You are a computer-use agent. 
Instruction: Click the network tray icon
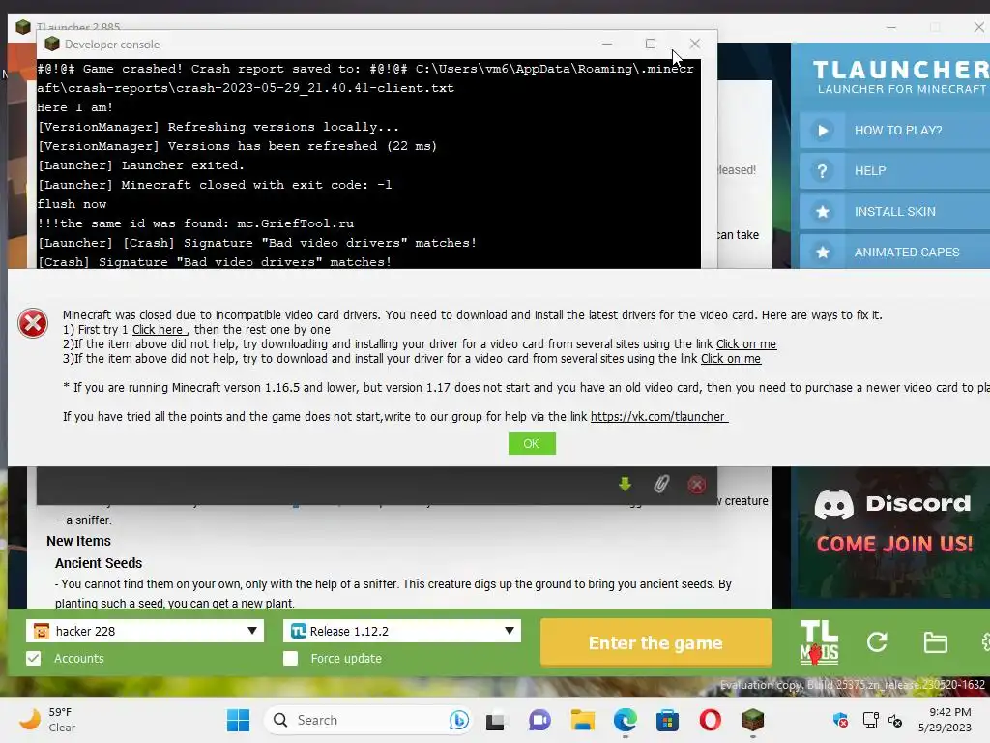(871, 720)
